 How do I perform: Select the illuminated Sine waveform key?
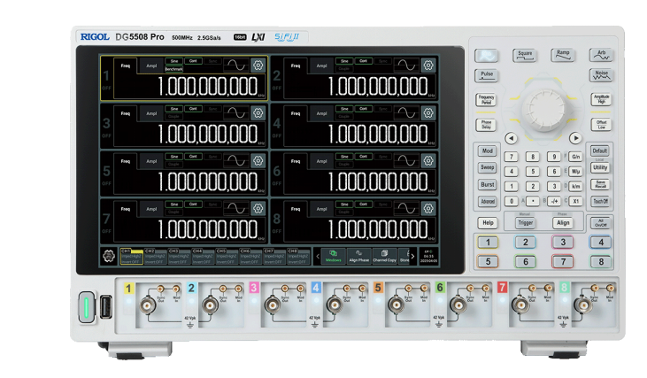click(x=487, y=55)
